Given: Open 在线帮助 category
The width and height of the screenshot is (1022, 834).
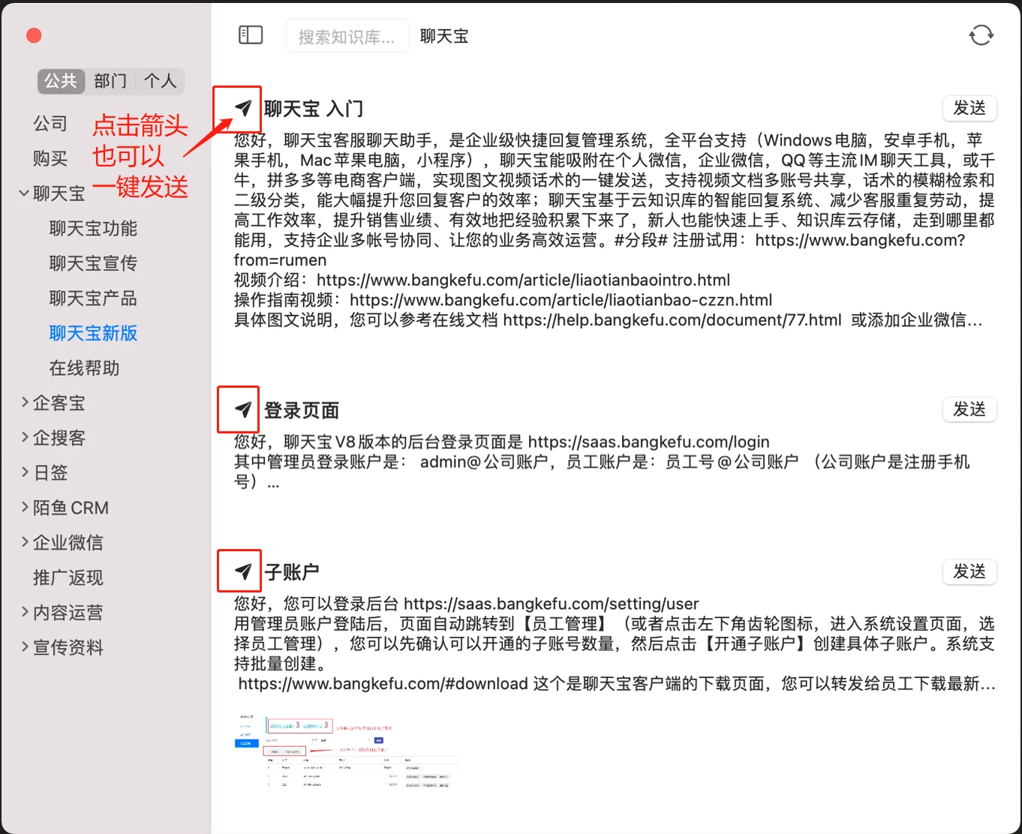Looking at the screenshot, I should tap(84, 367).
